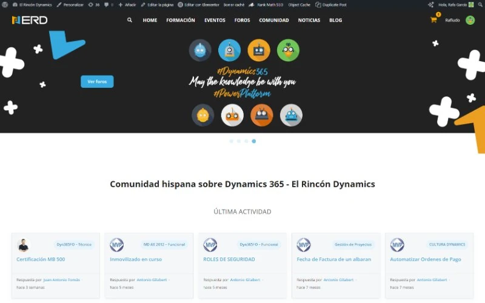Viewport: 485px width, 303px height.
Task: Click the Dyn365FO – Funcional tag
Action: click(259, 244)
